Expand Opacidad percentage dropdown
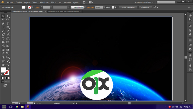Screen dimensions: 193x109 pyautogui.click(x=104, y=7)
